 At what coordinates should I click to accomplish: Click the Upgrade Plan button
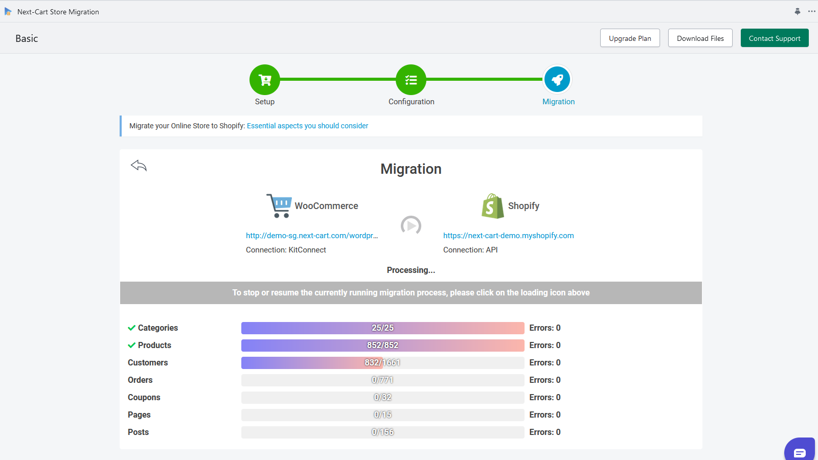[630, 38]
